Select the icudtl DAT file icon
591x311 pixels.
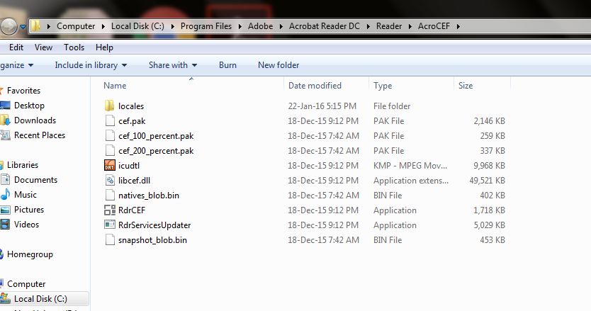click(110, 166)
